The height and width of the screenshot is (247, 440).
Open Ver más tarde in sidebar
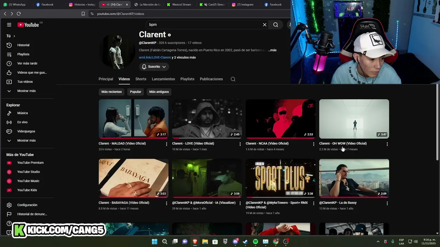point(27,63)
